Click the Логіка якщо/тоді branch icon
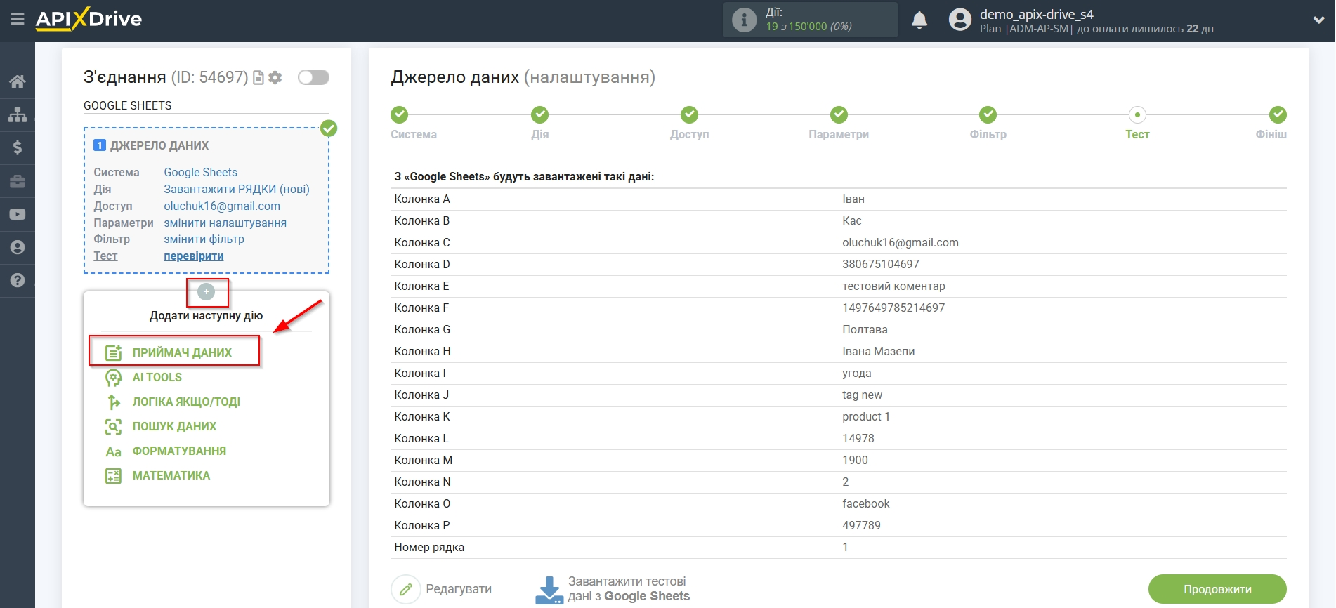 tap(113, 402)
